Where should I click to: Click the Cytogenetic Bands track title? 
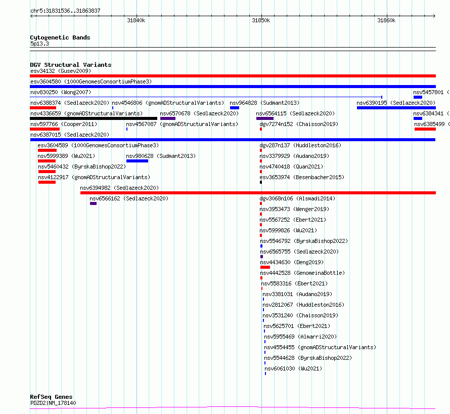tap(60, 37)
